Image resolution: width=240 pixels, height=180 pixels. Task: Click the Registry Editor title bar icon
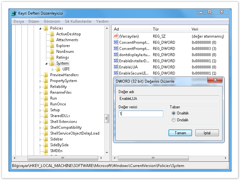click(x=14, y=13)
